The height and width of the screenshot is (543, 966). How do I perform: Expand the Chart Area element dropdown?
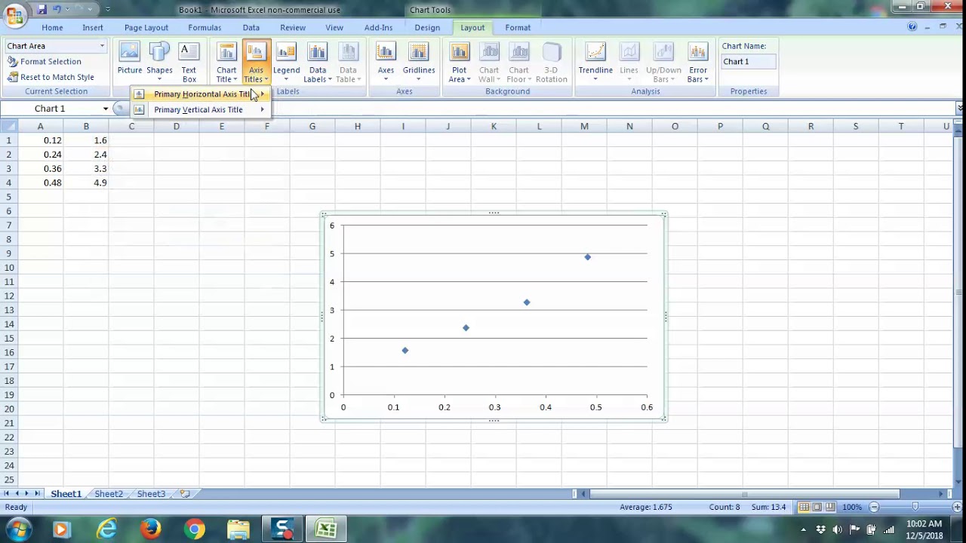click(102, 46)
